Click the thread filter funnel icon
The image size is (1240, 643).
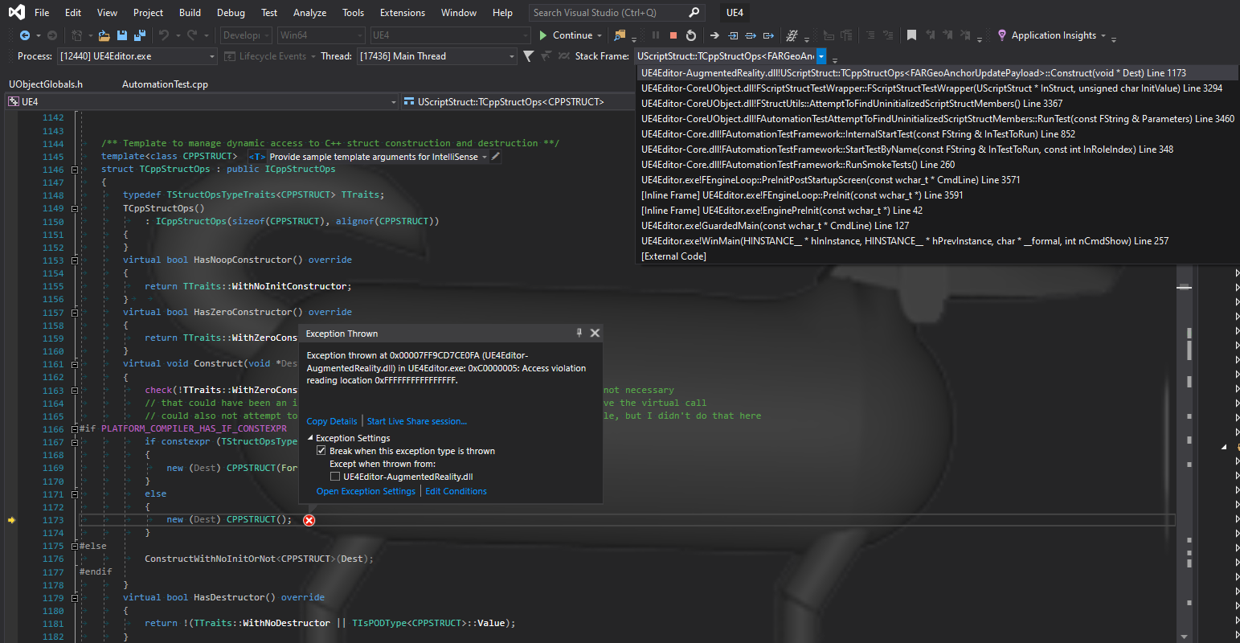tap(528, 56)
